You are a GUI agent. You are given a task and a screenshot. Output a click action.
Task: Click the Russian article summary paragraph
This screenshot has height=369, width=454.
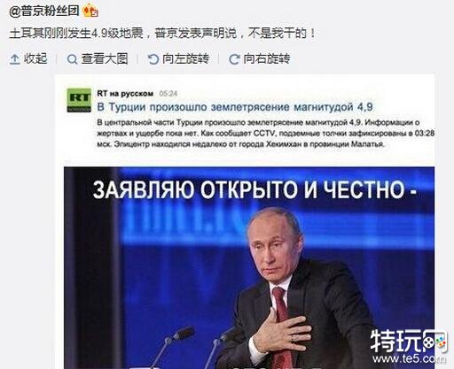click(x=266, y=134)
